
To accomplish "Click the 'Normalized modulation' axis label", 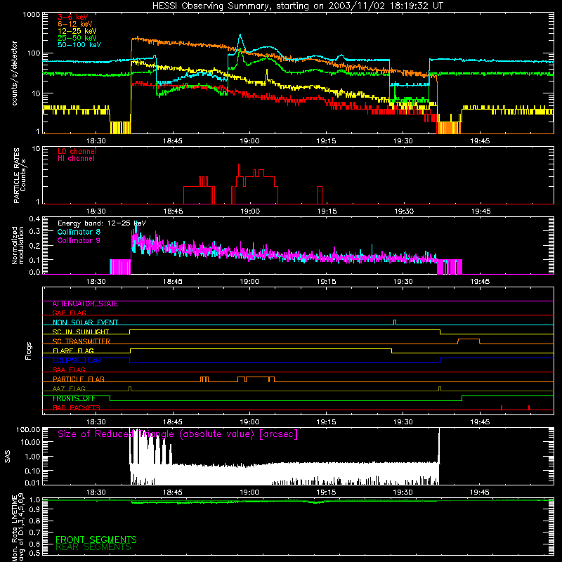I will click(x=18, y=245).
